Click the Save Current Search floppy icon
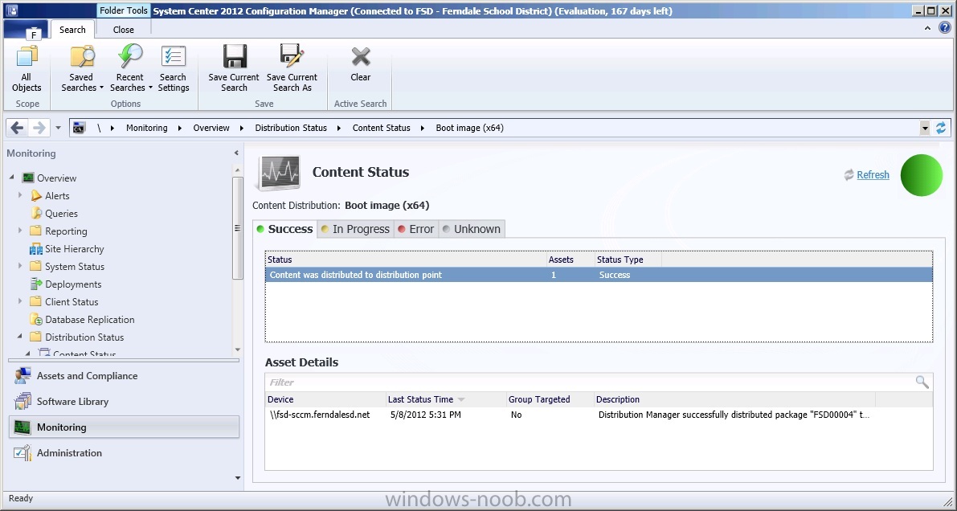Screen dimensions: 957x511 tap(235, 57)
